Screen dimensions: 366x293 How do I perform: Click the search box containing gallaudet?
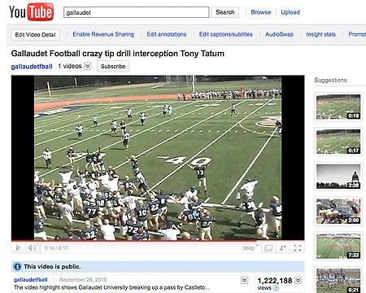[136, 12]
